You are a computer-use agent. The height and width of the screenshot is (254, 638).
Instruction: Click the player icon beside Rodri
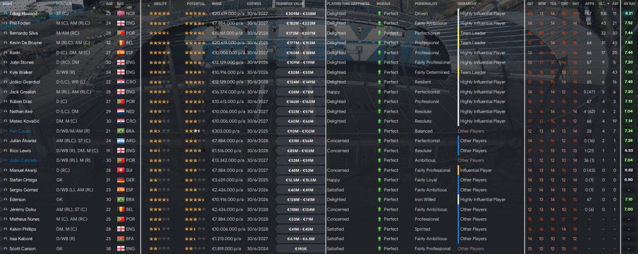(5, 53)
